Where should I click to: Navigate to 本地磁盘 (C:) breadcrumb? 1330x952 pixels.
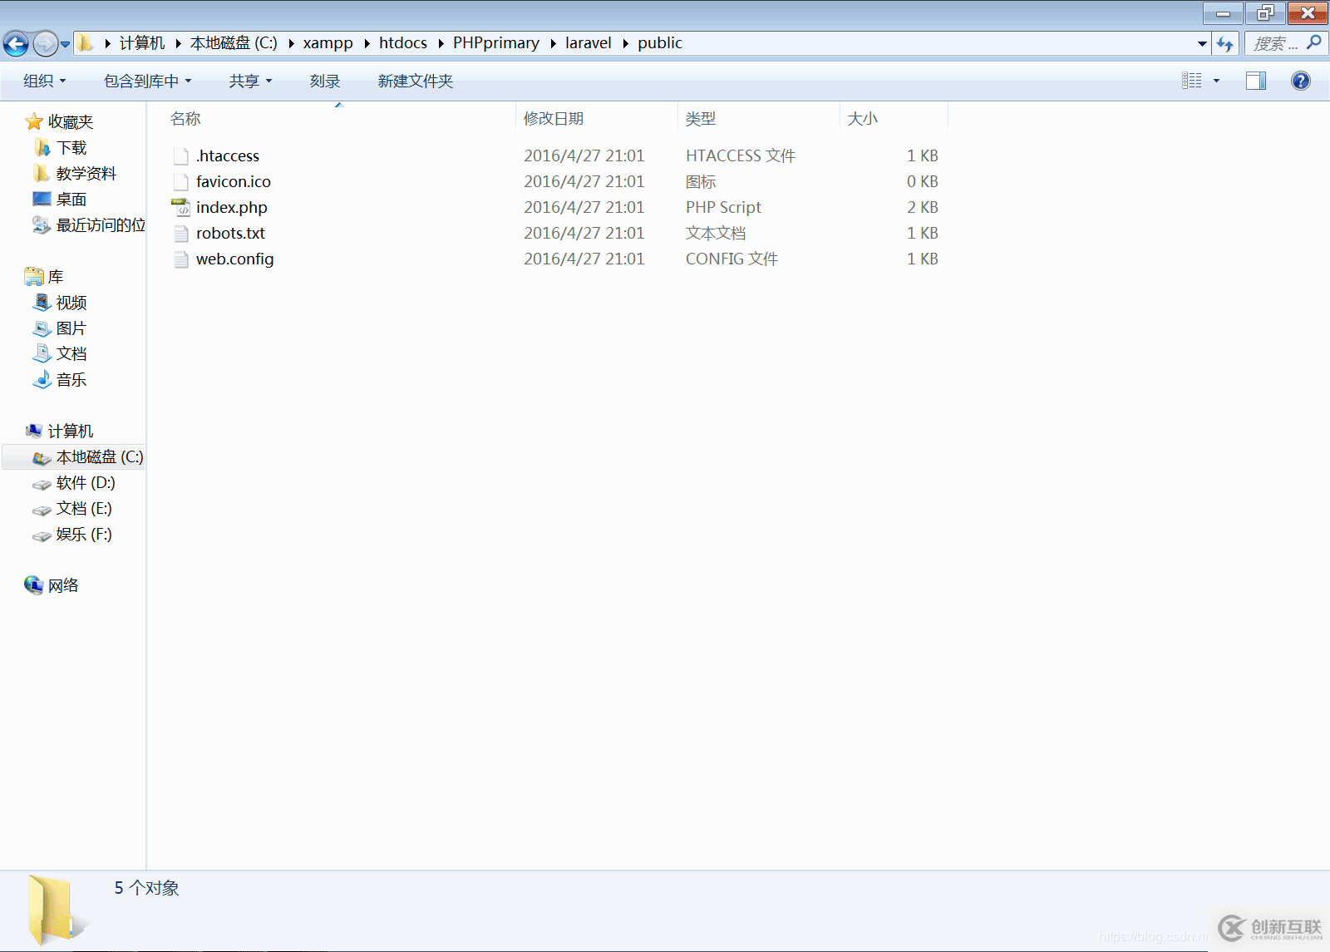(234, 43)
